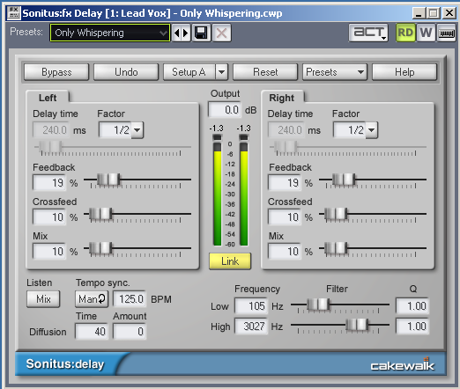Screen dimensions: 460x389
Task: Click the Right delay time 240.0 field
Action: pos(286,130)
